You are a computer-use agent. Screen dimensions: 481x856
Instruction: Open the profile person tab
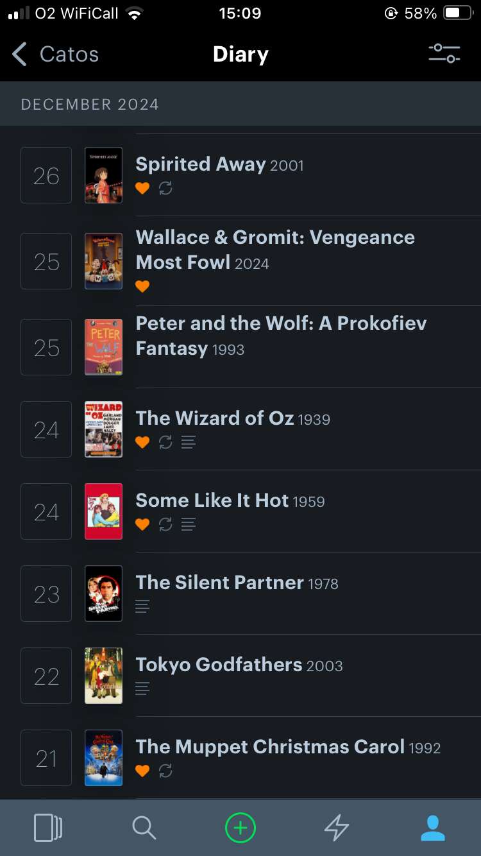433,828
